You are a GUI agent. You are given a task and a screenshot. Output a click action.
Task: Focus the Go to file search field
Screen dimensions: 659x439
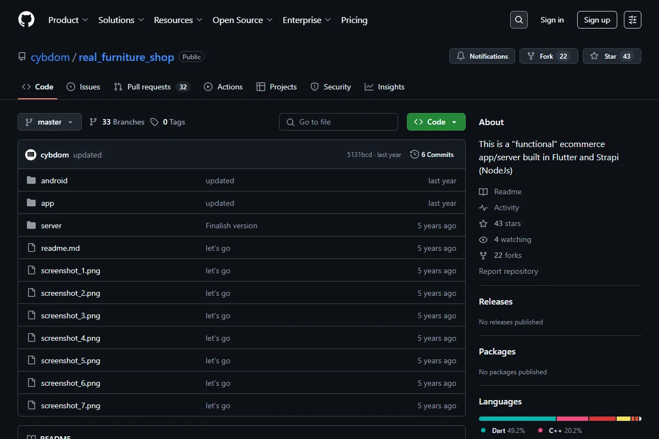pyautogui.click(x=338, y=122)
